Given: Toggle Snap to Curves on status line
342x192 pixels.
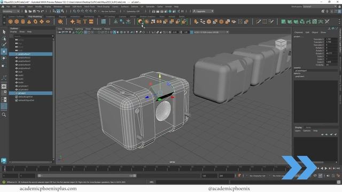Looking at the screenshot, I should pos(79,11).
